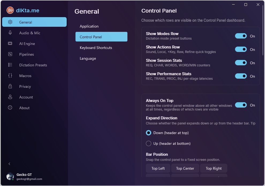Toggle Show Performance Stats switch
This screenshot has height=186, width=265.
241,76
